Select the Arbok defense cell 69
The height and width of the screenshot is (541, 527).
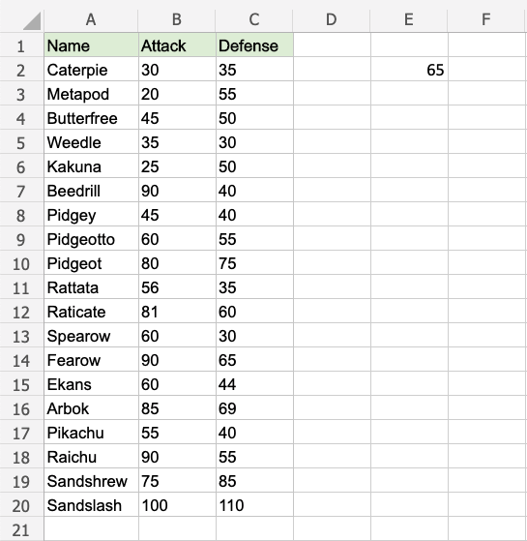pyautogui.click(x=254, y=408)
